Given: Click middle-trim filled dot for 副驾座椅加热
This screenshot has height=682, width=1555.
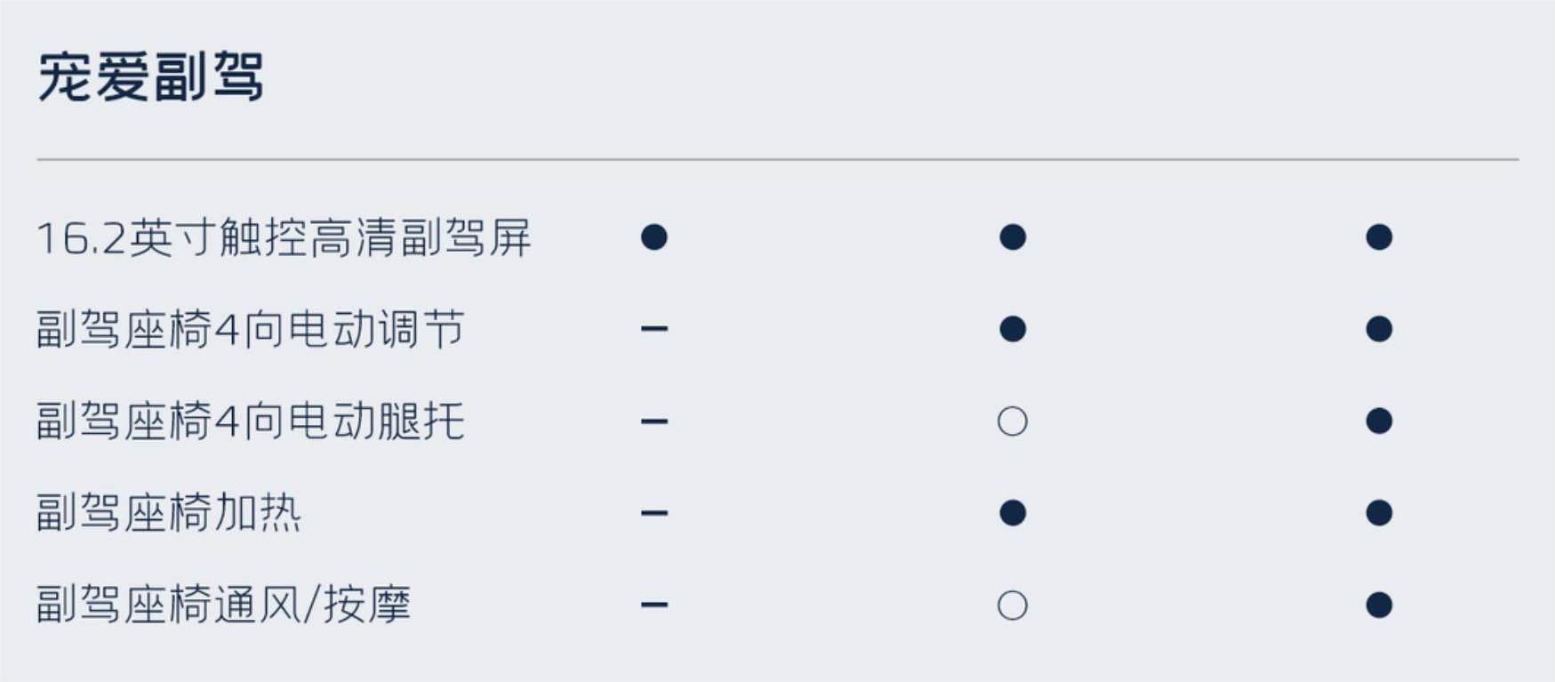Looking at the screenshot, I should pos(1013,513).
